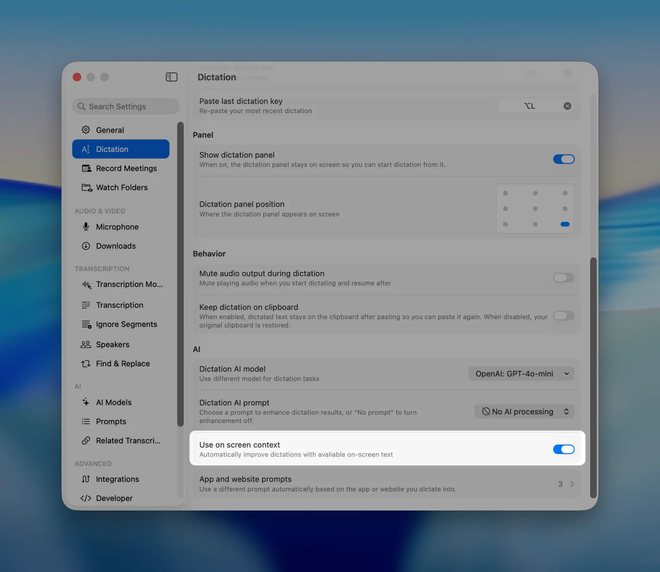This screenshot has height=572, width=660.
Task: Click the Dictation page title
Action: pos(217,77)
